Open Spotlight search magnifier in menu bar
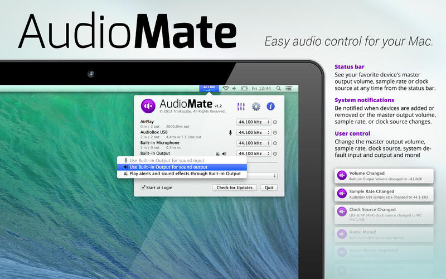The height and width of the screenshot is (279, 446). pyautogui.click(x=278, y=89)
